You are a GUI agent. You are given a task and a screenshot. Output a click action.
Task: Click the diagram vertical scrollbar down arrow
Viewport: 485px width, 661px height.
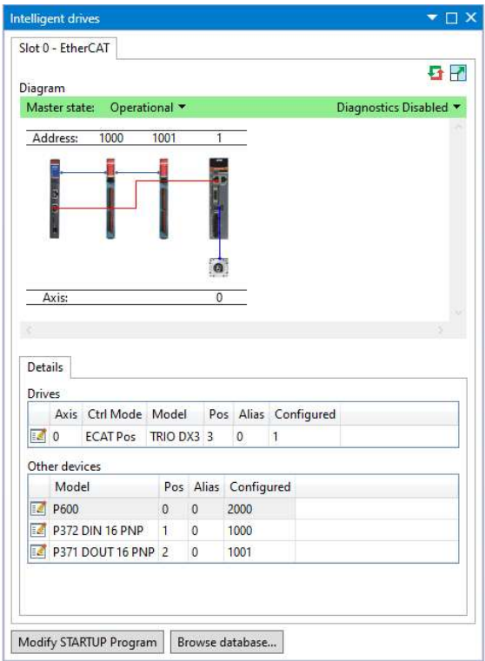point(458,314)
